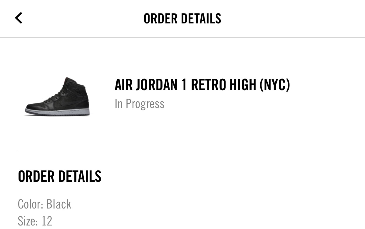Image resolution: width=365 pixels, height=229 pixels.
Task: Click the Color label text
Action: click(30, 204)
